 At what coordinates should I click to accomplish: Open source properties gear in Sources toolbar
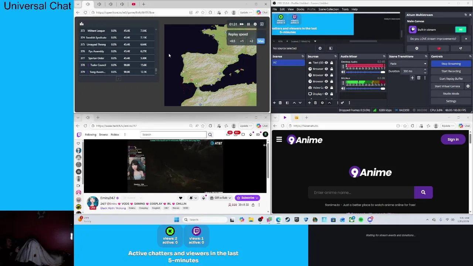[322, 103]
